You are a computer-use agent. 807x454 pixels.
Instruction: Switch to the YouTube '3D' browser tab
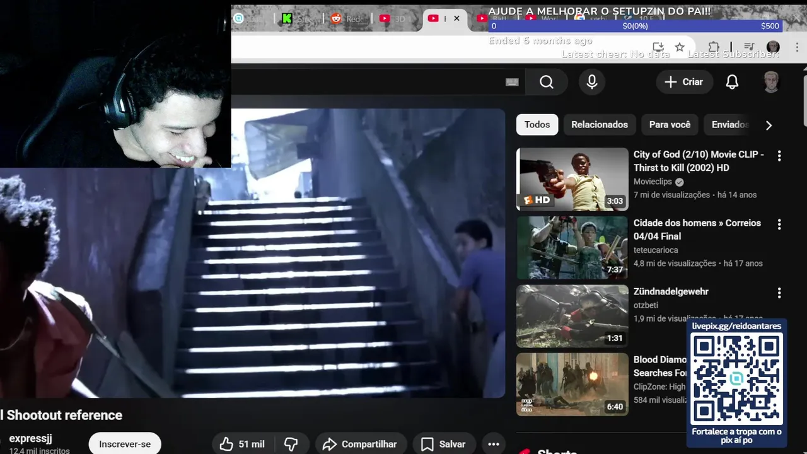tap(395, 18)
